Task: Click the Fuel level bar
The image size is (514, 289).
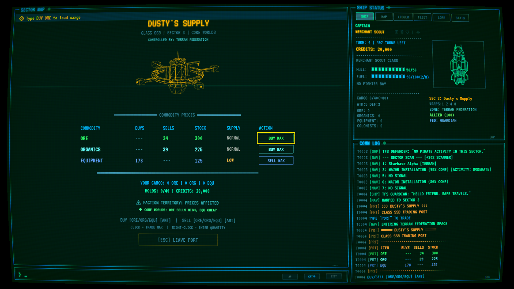Action: pyautogui.click(x=388, y=76)
